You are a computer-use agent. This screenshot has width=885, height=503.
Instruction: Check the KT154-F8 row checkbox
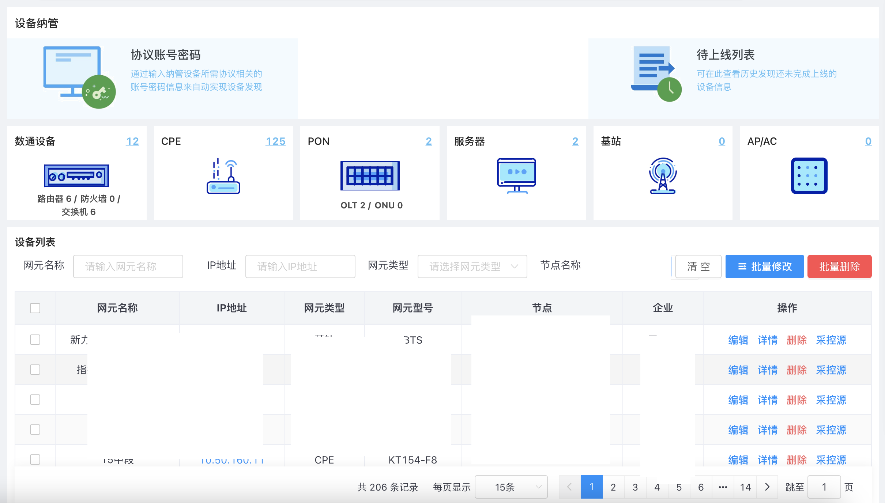click(35, 459)
